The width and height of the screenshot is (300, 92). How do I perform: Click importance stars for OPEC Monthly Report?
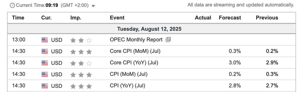tap(81, 40)
